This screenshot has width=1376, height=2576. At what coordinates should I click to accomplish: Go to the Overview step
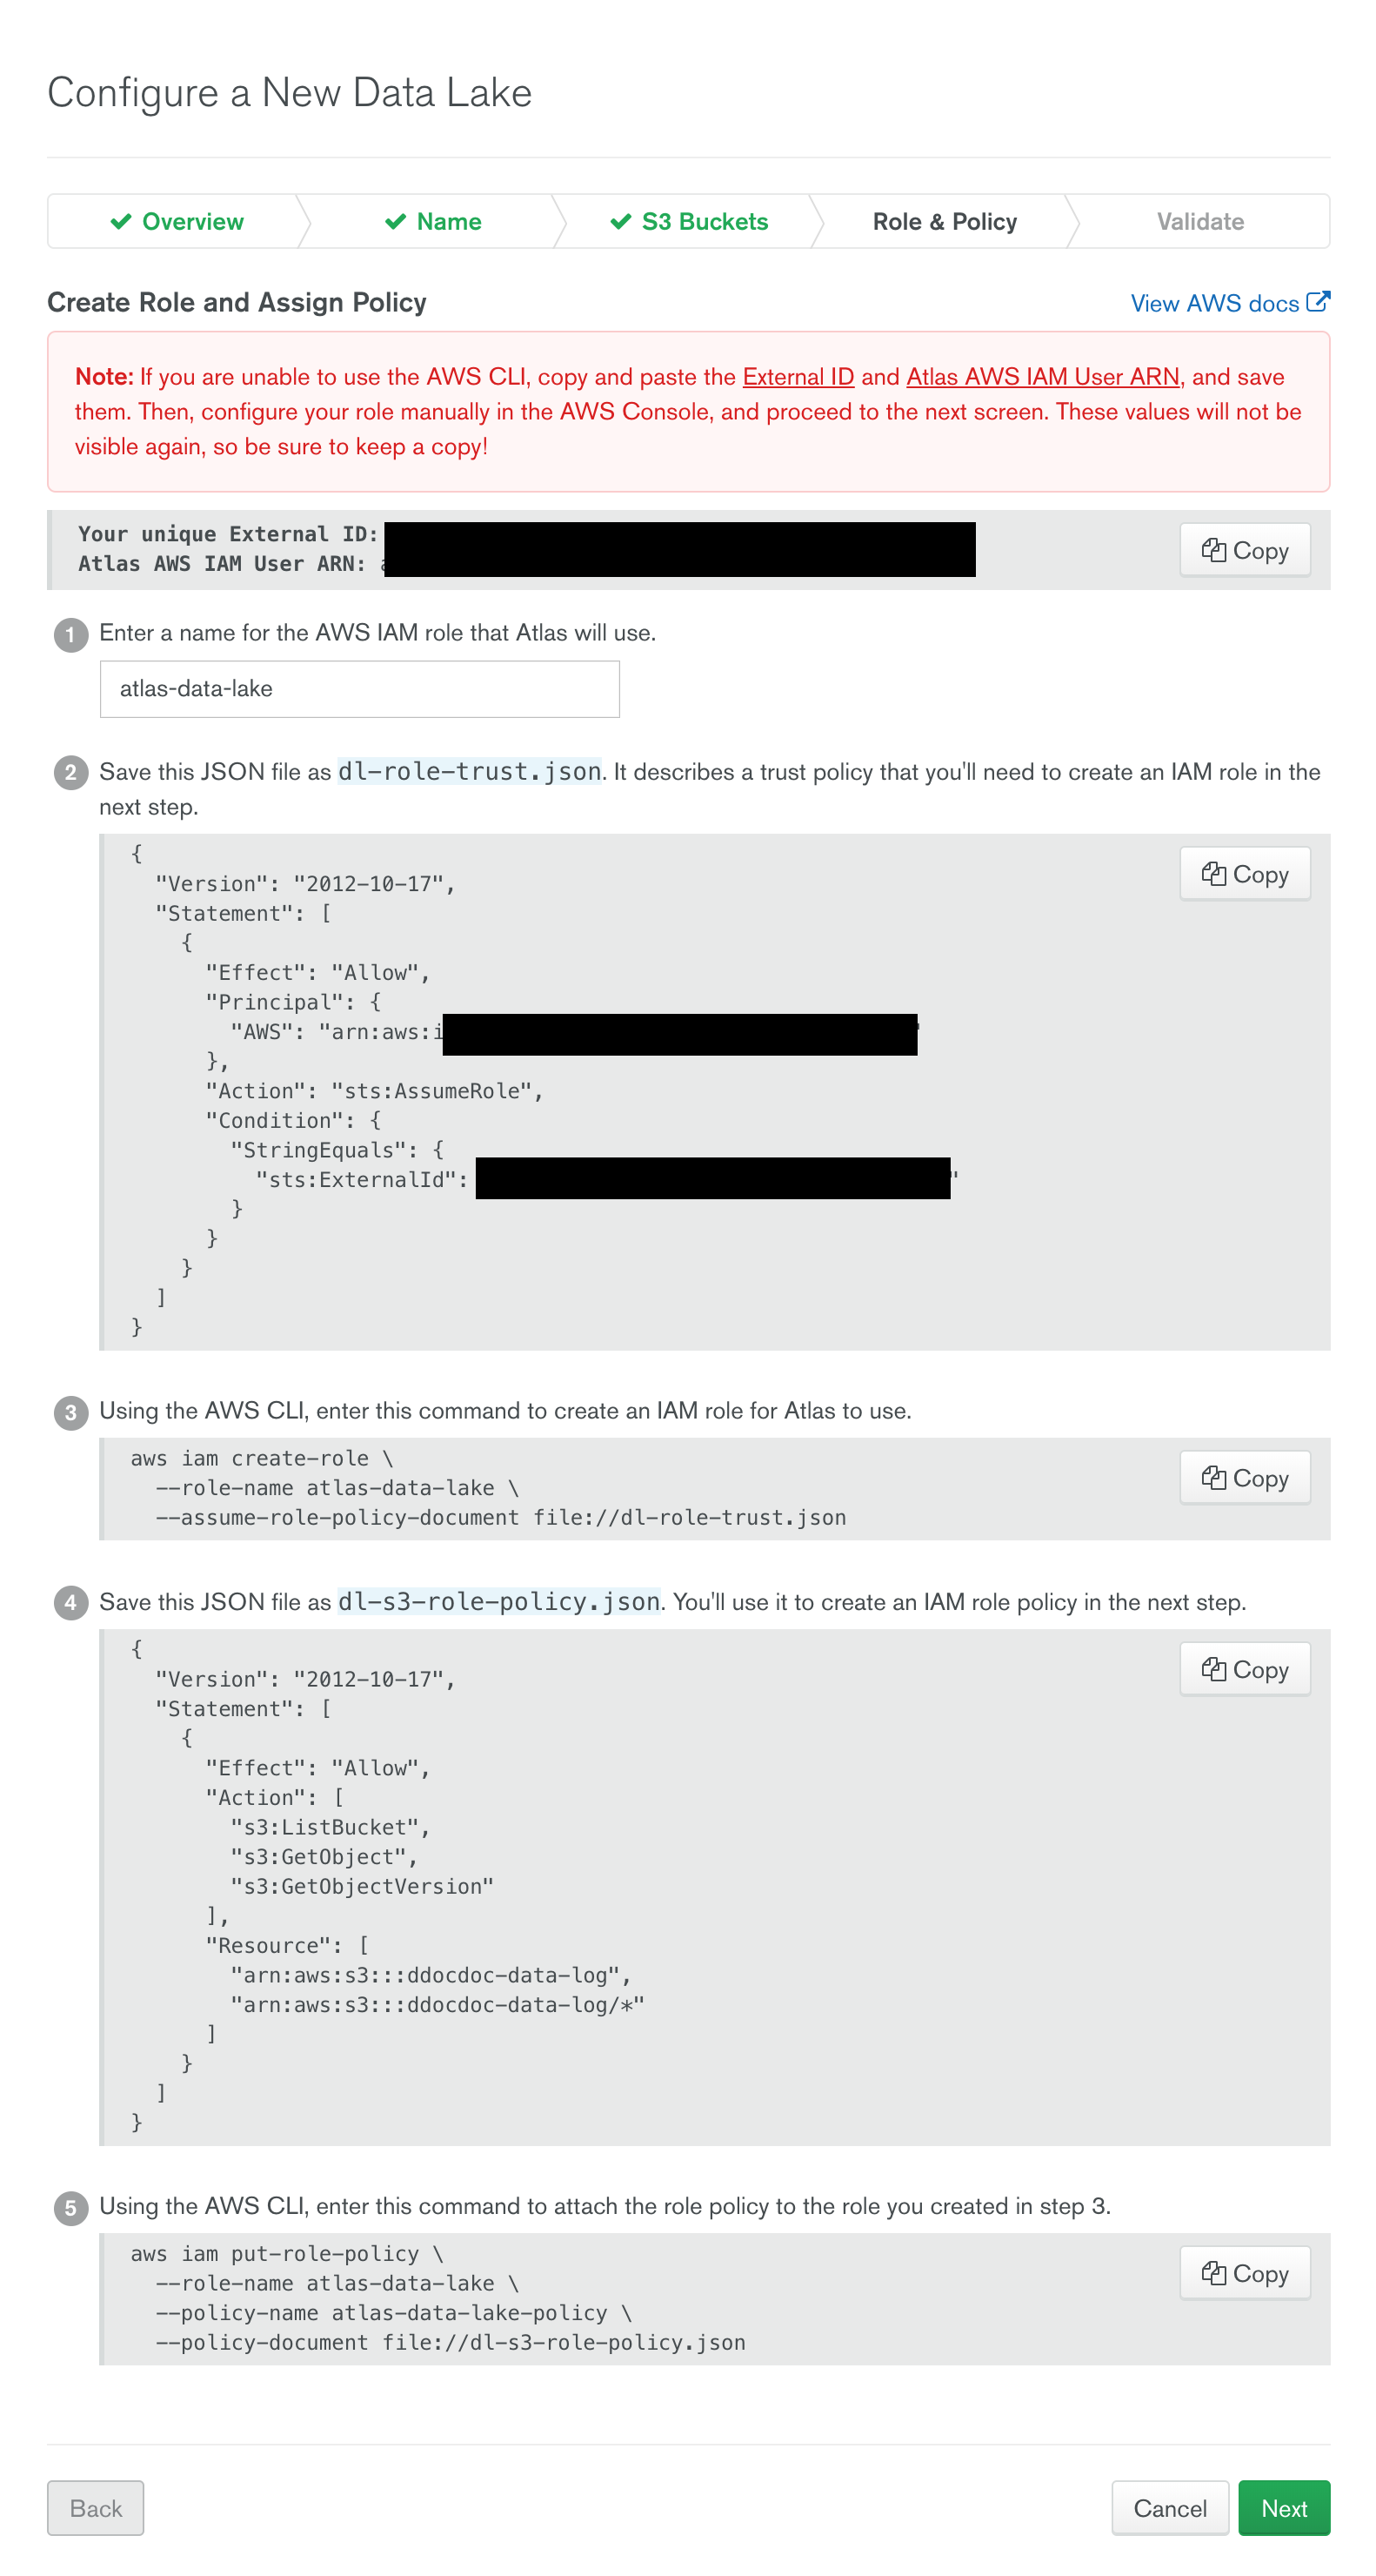click(177, 222)
